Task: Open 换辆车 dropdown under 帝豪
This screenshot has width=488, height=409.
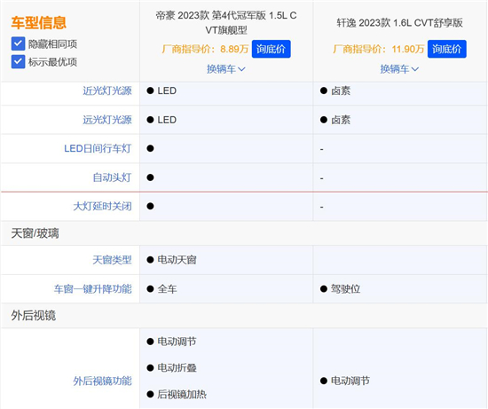Action: pos(226,69)
